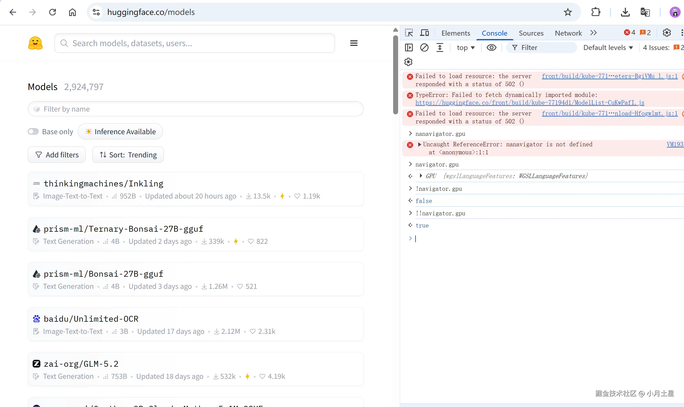Toggle the DevTools device toolbar
The width and height of the screenshot is (684, 407).
424,33
